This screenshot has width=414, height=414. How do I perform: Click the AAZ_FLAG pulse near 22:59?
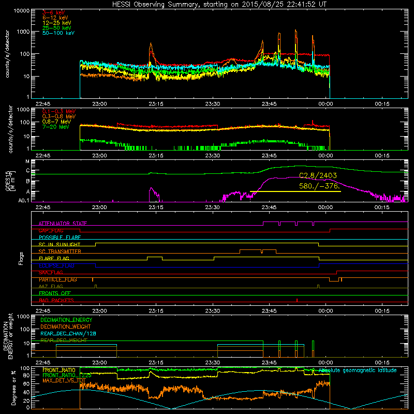point(96,286)
